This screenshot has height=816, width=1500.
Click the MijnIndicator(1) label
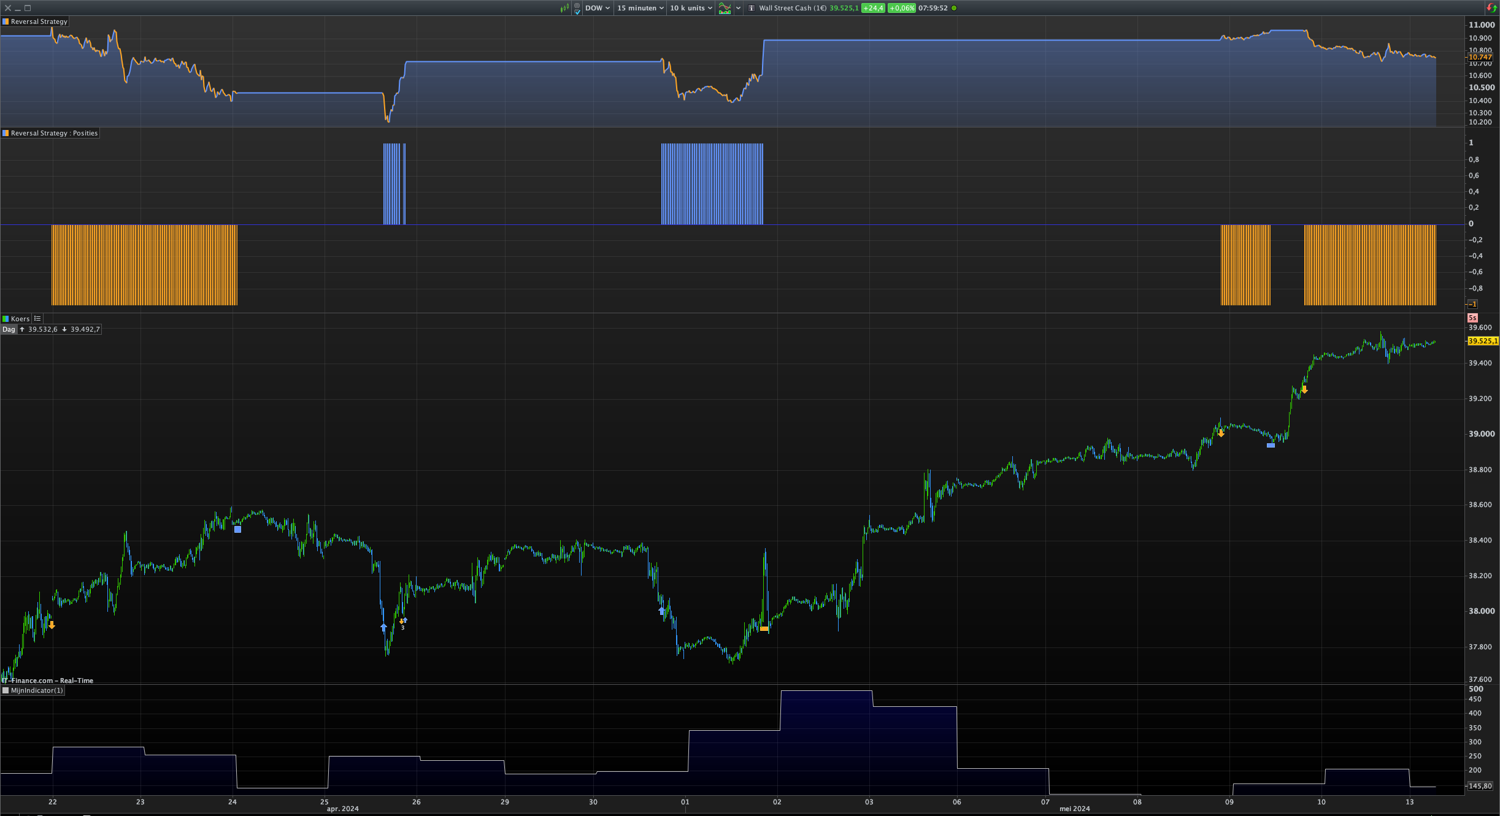pyautogui.click(x=37, y=690)
